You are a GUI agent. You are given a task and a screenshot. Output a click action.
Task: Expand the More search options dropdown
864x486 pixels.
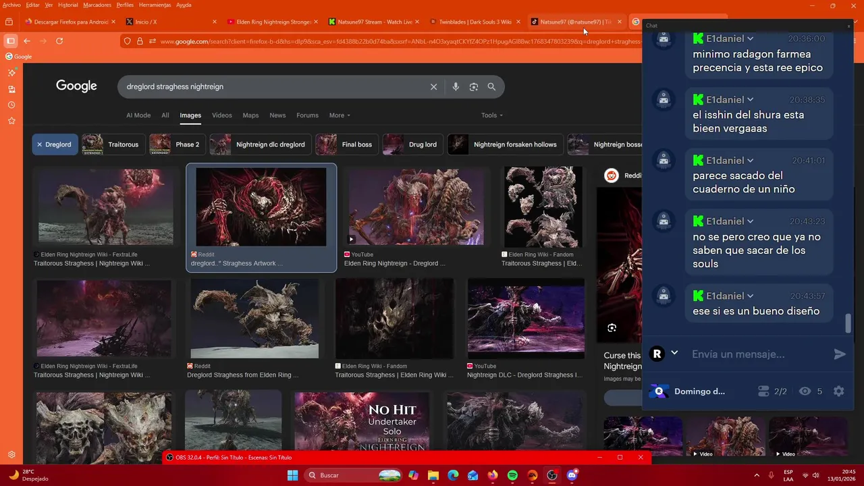pyautogui.click(x=340, y=115)
